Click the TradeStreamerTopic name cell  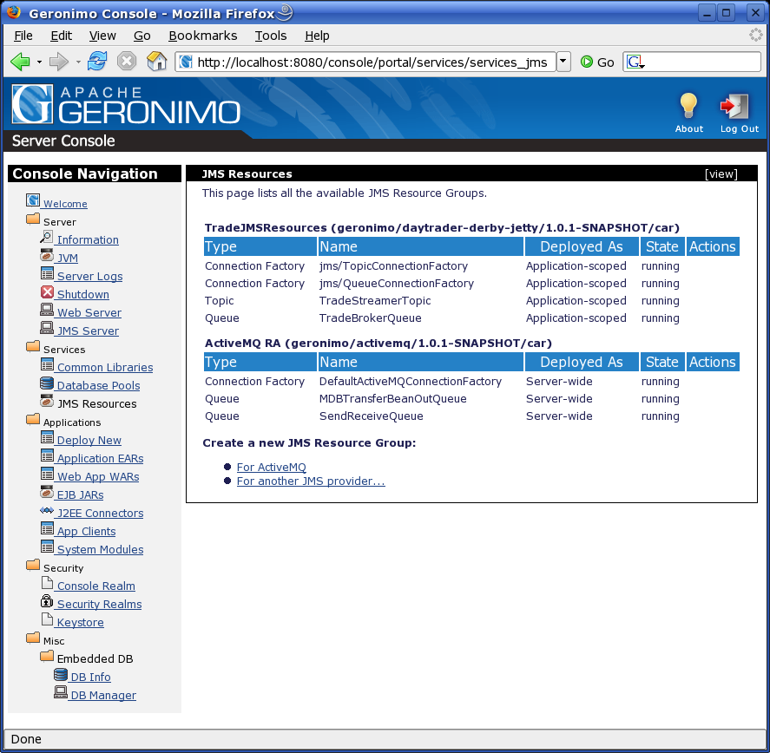click(375, 300)
